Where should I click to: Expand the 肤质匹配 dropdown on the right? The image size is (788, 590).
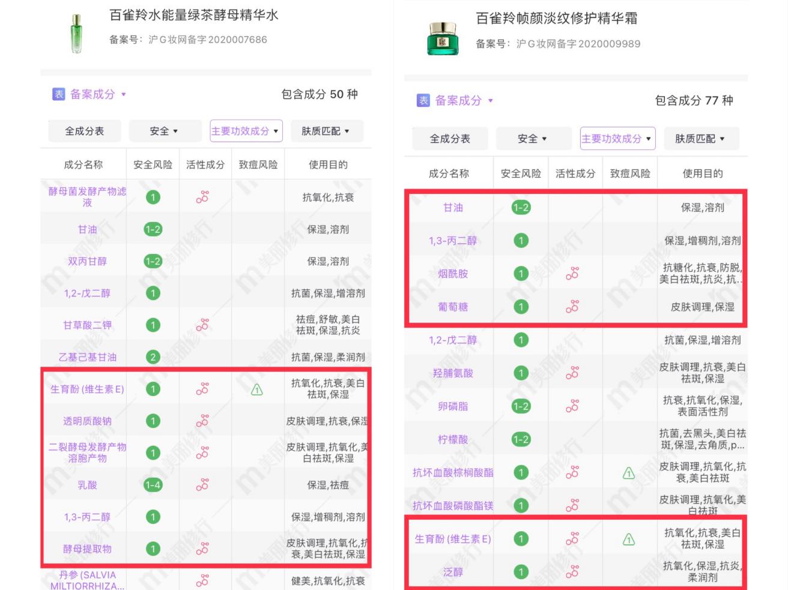coord(701,138)
